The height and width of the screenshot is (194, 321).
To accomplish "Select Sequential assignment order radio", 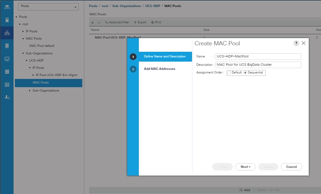I will [x=245, y=73].
